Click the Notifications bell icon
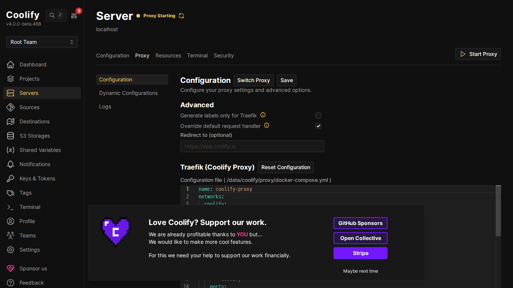513x288 pixels. (x=11, y=164)
